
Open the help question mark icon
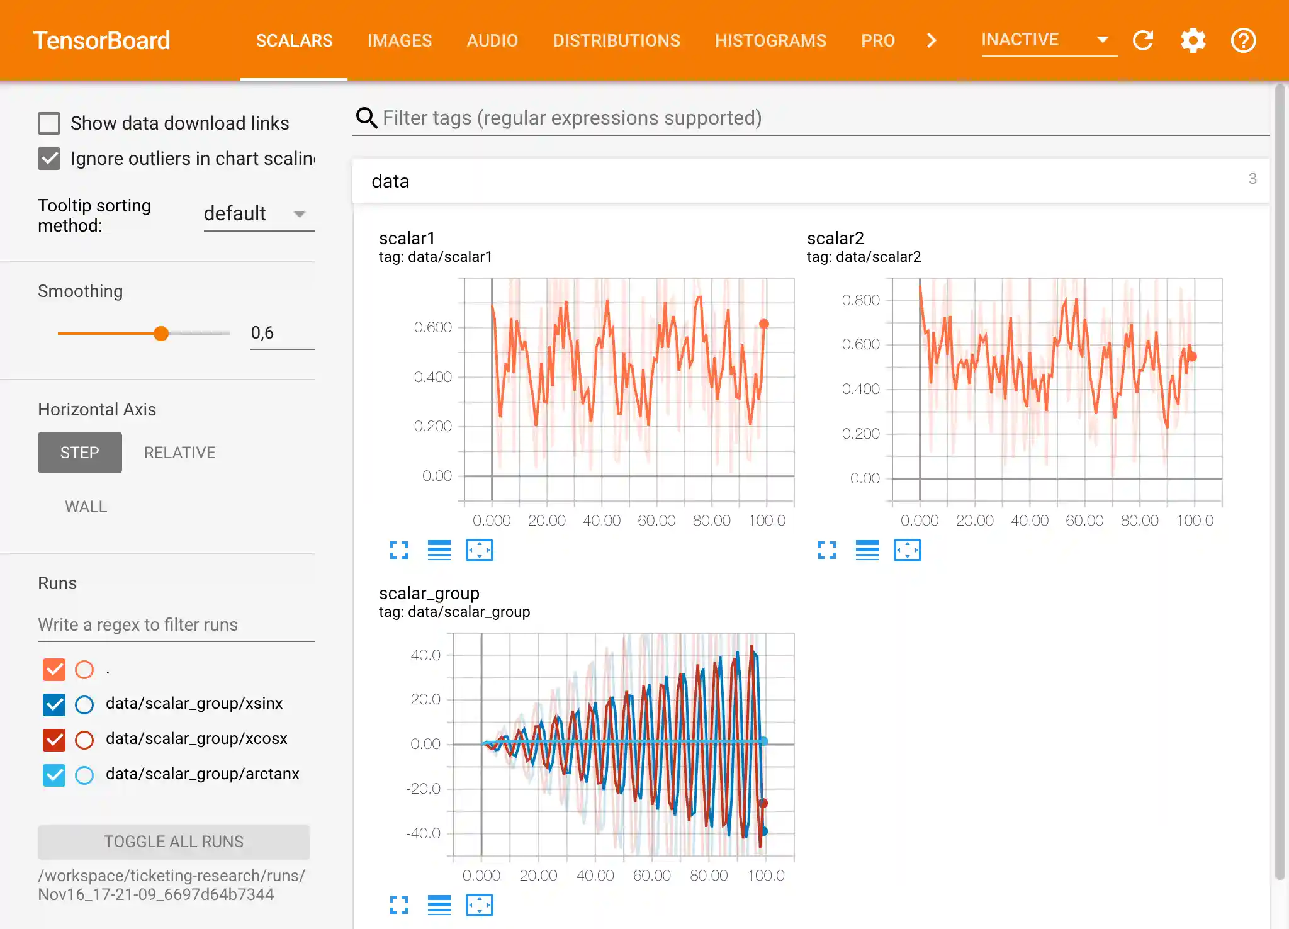[x=1243, y=40]
